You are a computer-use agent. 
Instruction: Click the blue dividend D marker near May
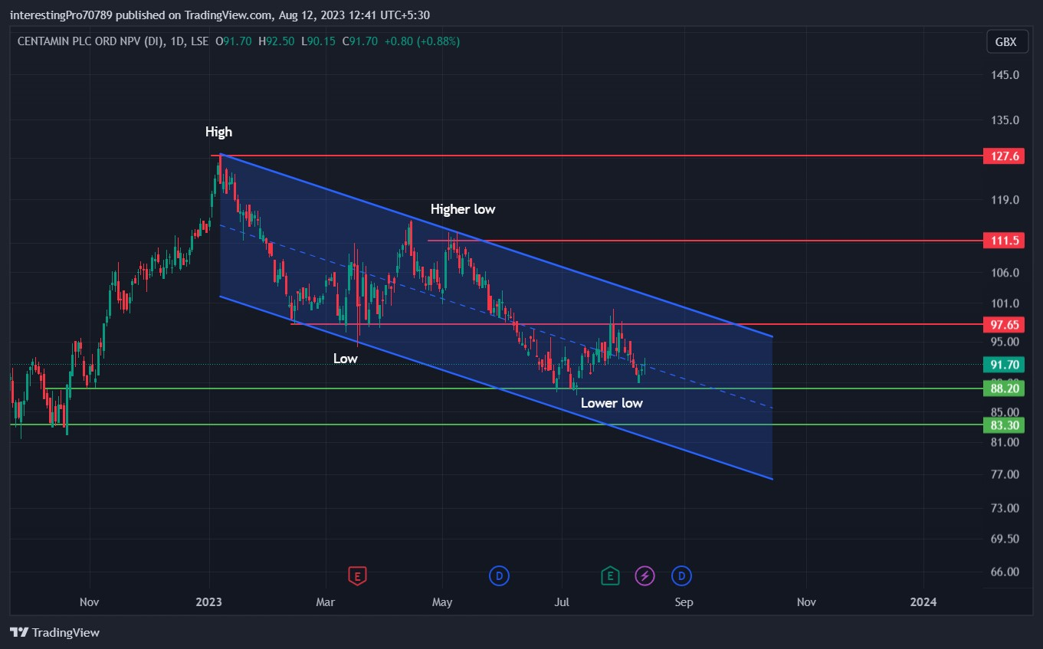(499, 575)
